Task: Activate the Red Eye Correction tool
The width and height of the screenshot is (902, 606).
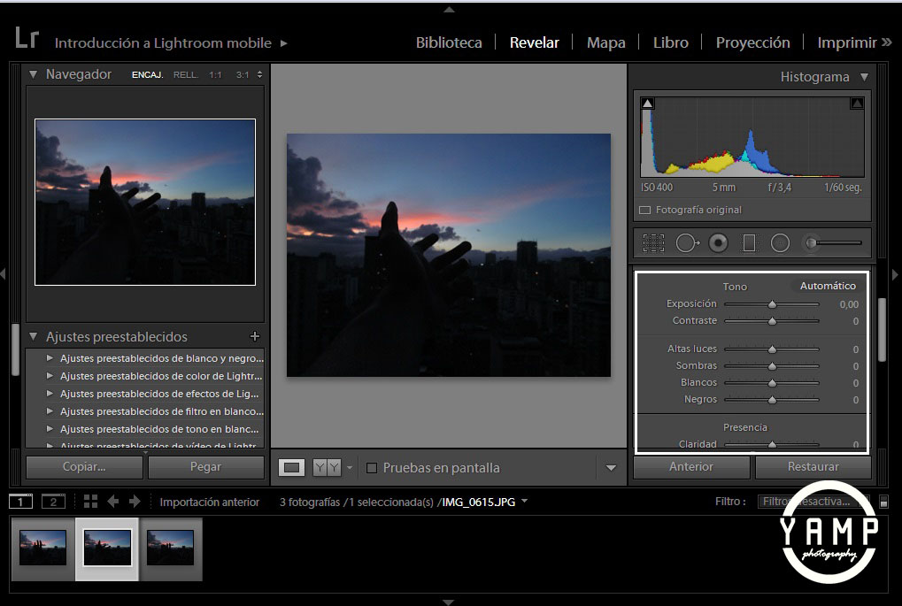Action: (x=718, y=242)
